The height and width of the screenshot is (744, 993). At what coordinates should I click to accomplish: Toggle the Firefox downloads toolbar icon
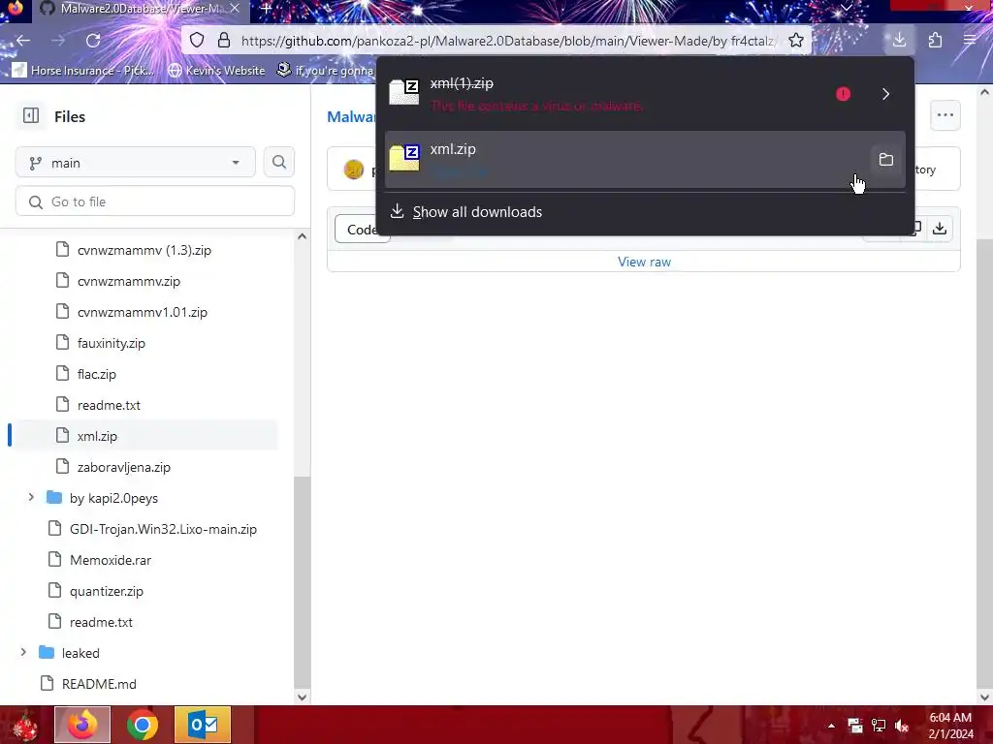pyautogui.click(x=899, y=41)
